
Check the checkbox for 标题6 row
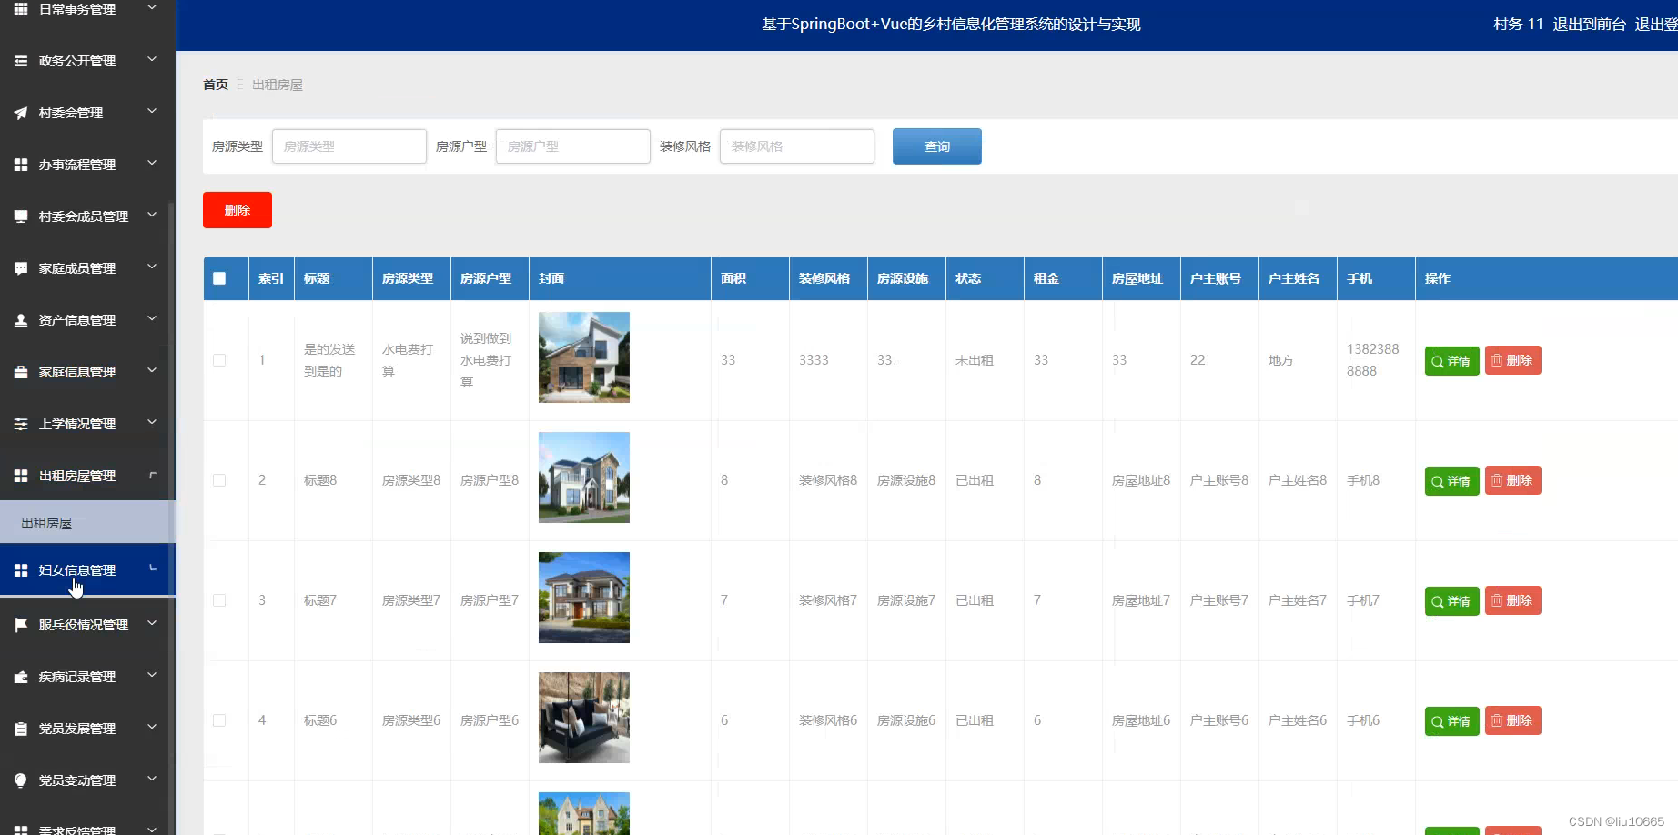[218, 719]
